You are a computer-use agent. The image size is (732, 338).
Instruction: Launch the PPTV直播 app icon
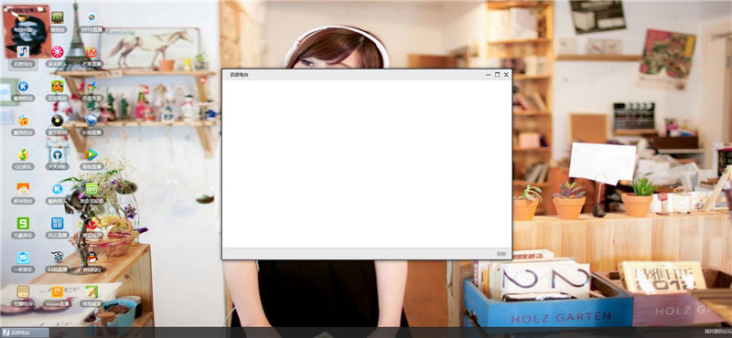(x=92, y=21)
